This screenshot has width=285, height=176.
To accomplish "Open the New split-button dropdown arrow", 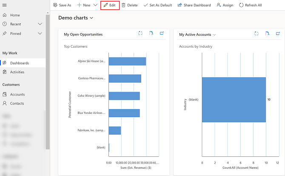I will click(x=95, y=5).
